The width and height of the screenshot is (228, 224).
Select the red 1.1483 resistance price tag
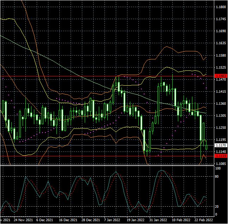[x=221, y=76]
